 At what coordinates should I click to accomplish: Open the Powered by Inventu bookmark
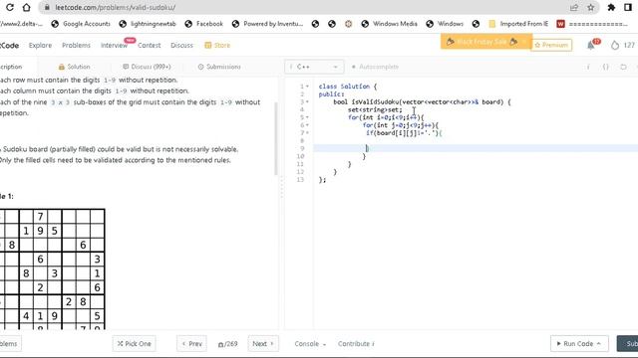tap(268, 24)
